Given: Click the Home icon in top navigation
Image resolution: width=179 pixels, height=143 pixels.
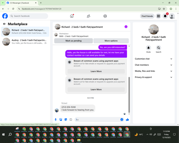Looking at the screenshot, I should (x=72, y=16).
